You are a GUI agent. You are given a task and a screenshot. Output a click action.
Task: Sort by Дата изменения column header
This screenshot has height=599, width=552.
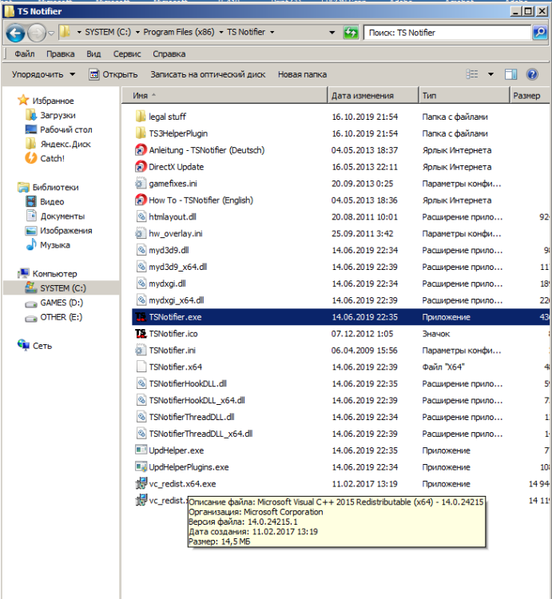point(373,96)
